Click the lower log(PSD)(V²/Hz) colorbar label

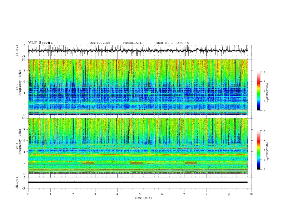pos(268,151)
